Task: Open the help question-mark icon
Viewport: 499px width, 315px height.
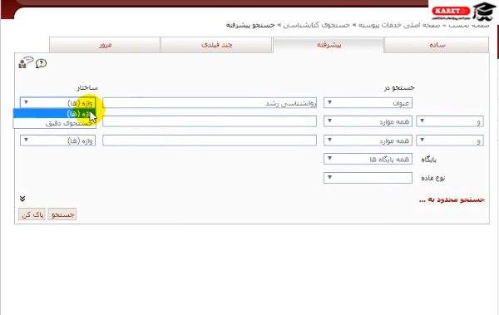Action: coord(41,63)
